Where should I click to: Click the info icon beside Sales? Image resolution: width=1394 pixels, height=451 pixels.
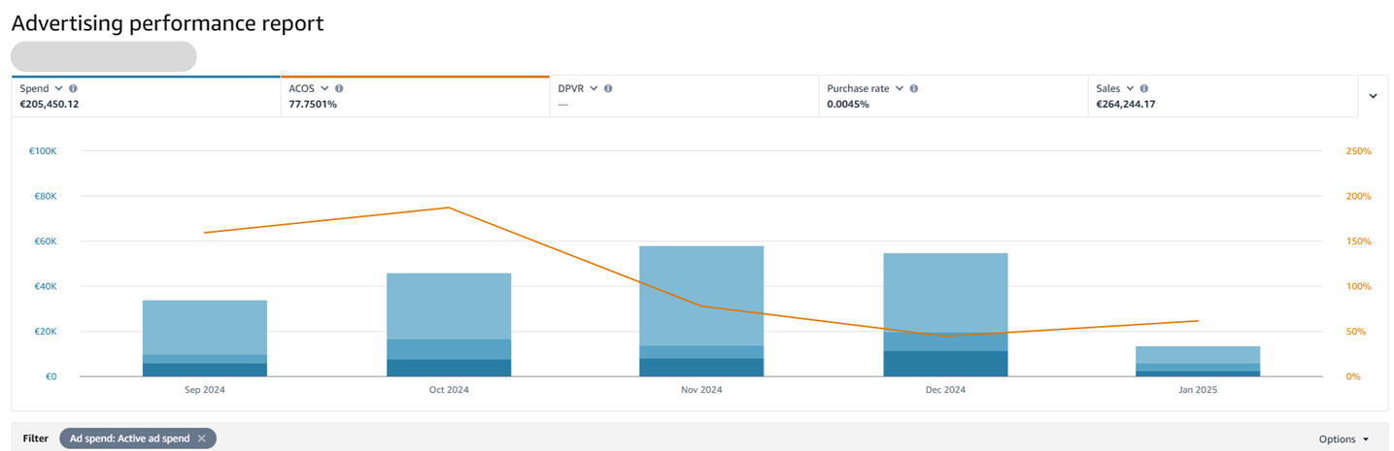tap(1143, 88)
